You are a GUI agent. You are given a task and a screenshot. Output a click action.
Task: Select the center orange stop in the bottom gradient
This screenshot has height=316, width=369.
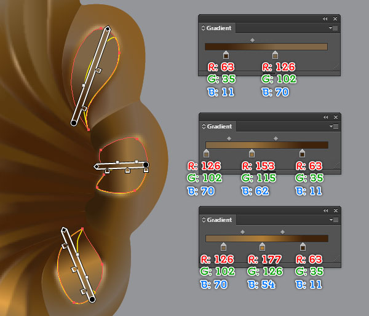point(262,247)
